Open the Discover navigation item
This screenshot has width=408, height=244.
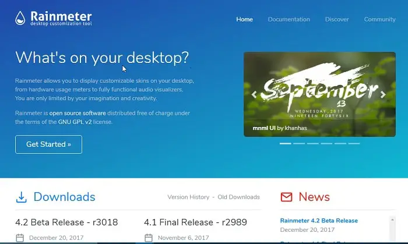[337, 19]
